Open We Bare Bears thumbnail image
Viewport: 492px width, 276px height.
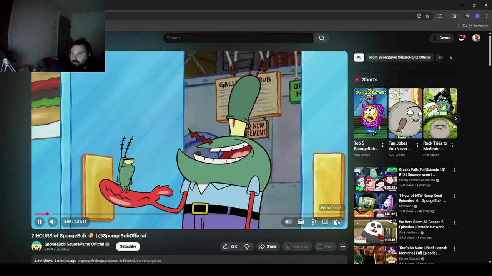pyautogui.click(x=375, y=231)
